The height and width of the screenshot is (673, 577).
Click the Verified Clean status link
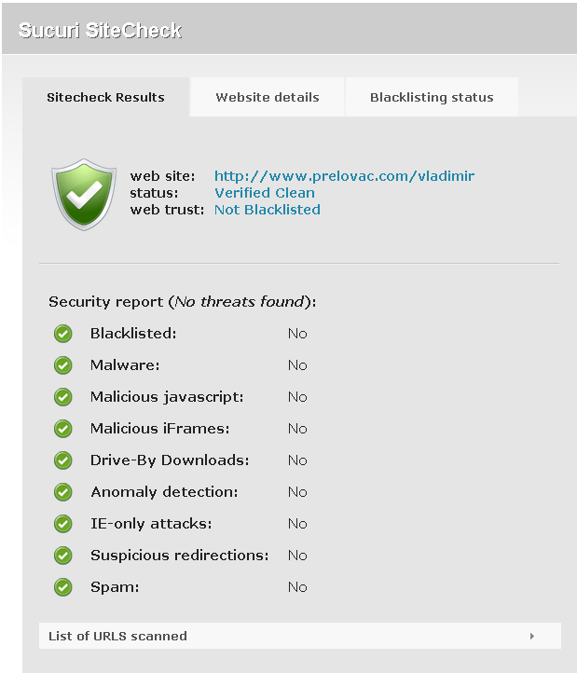[265, 193]
